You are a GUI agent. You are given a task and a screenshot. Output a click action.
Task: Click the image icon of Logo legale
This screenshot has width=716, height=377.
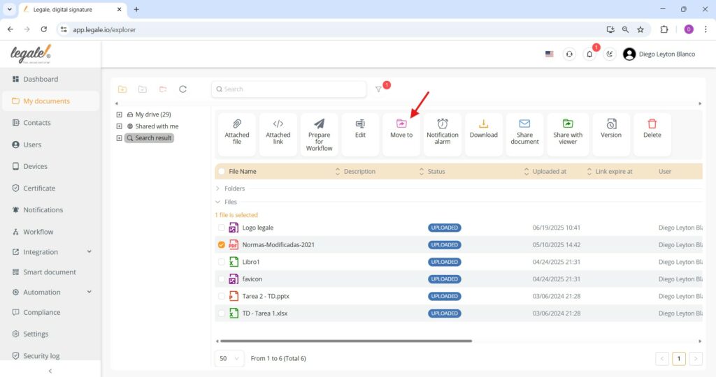[234, 228]
